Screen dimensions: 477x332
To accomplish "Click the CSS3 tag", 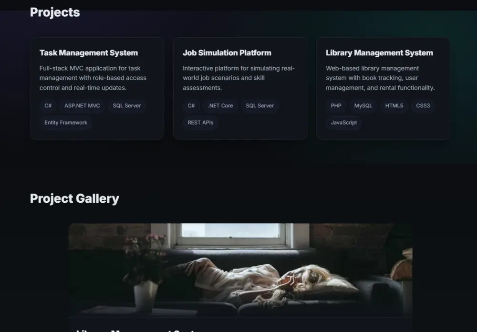I will 423,106.
